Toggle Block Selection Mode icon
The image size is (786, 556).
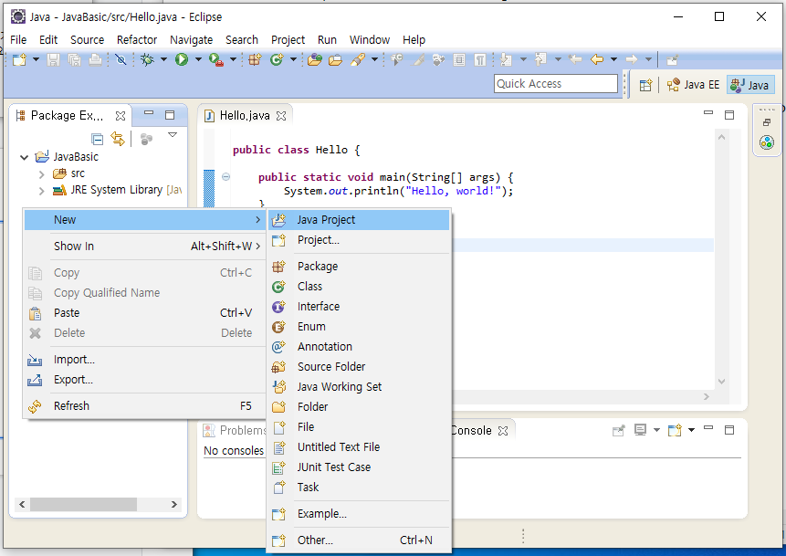click(458, 59)
